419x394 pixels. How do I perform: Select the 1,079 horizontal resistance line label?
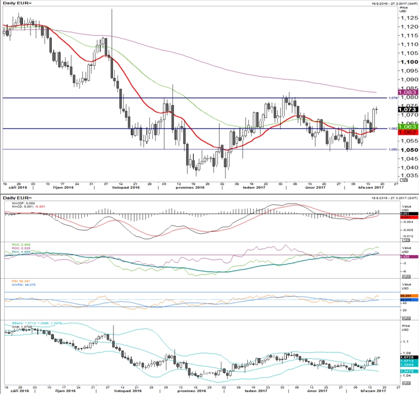click(x=392, y=98)
